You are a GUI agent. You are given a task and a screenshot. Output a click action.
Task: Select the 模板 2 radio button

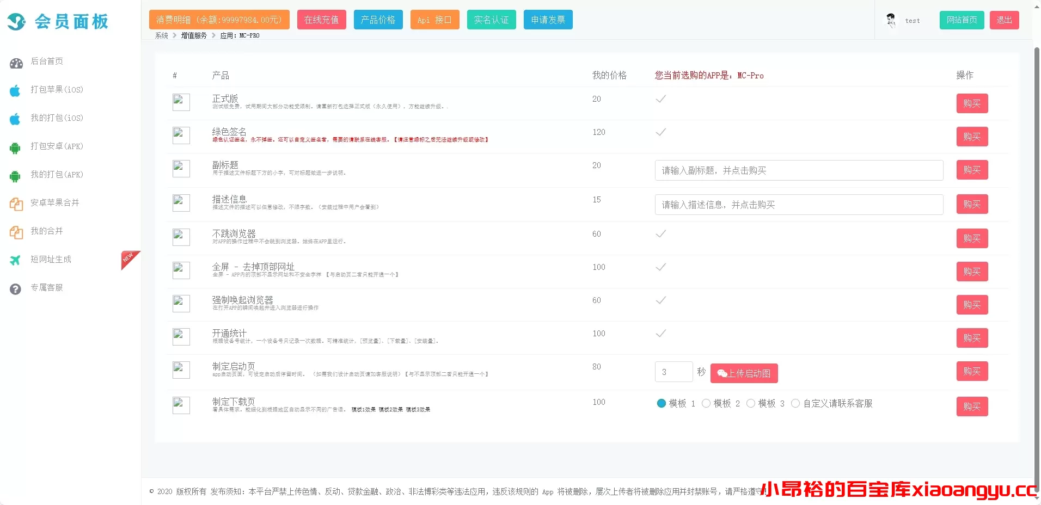pos(706,403)
